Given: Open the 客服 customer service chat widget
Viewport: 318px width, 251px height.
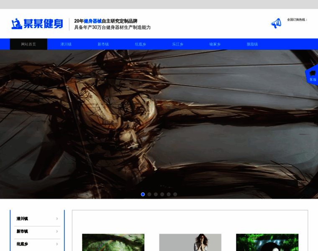Looking at the screenshot, I should coord(312,75).
